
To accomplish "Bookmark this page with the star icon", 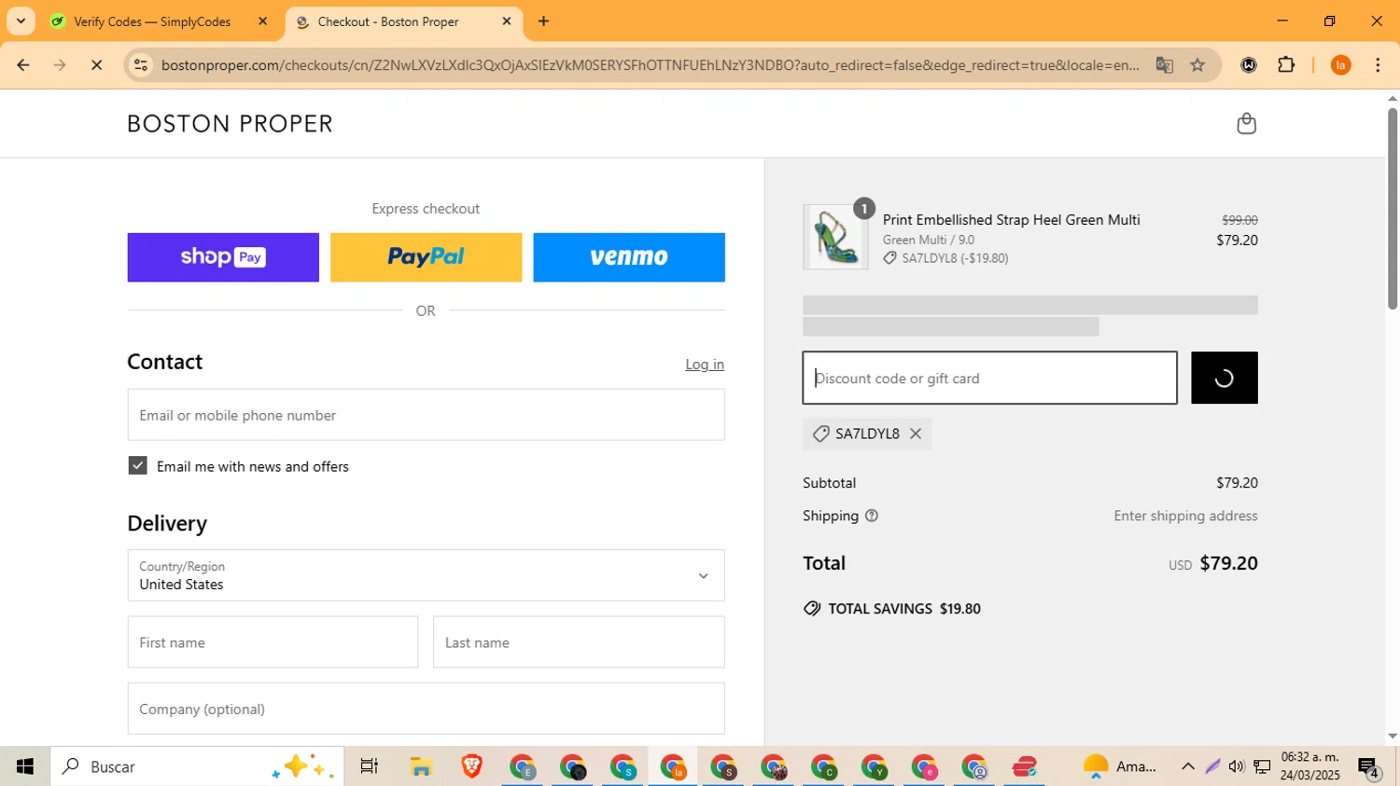I will click(x=1198, y=65).
